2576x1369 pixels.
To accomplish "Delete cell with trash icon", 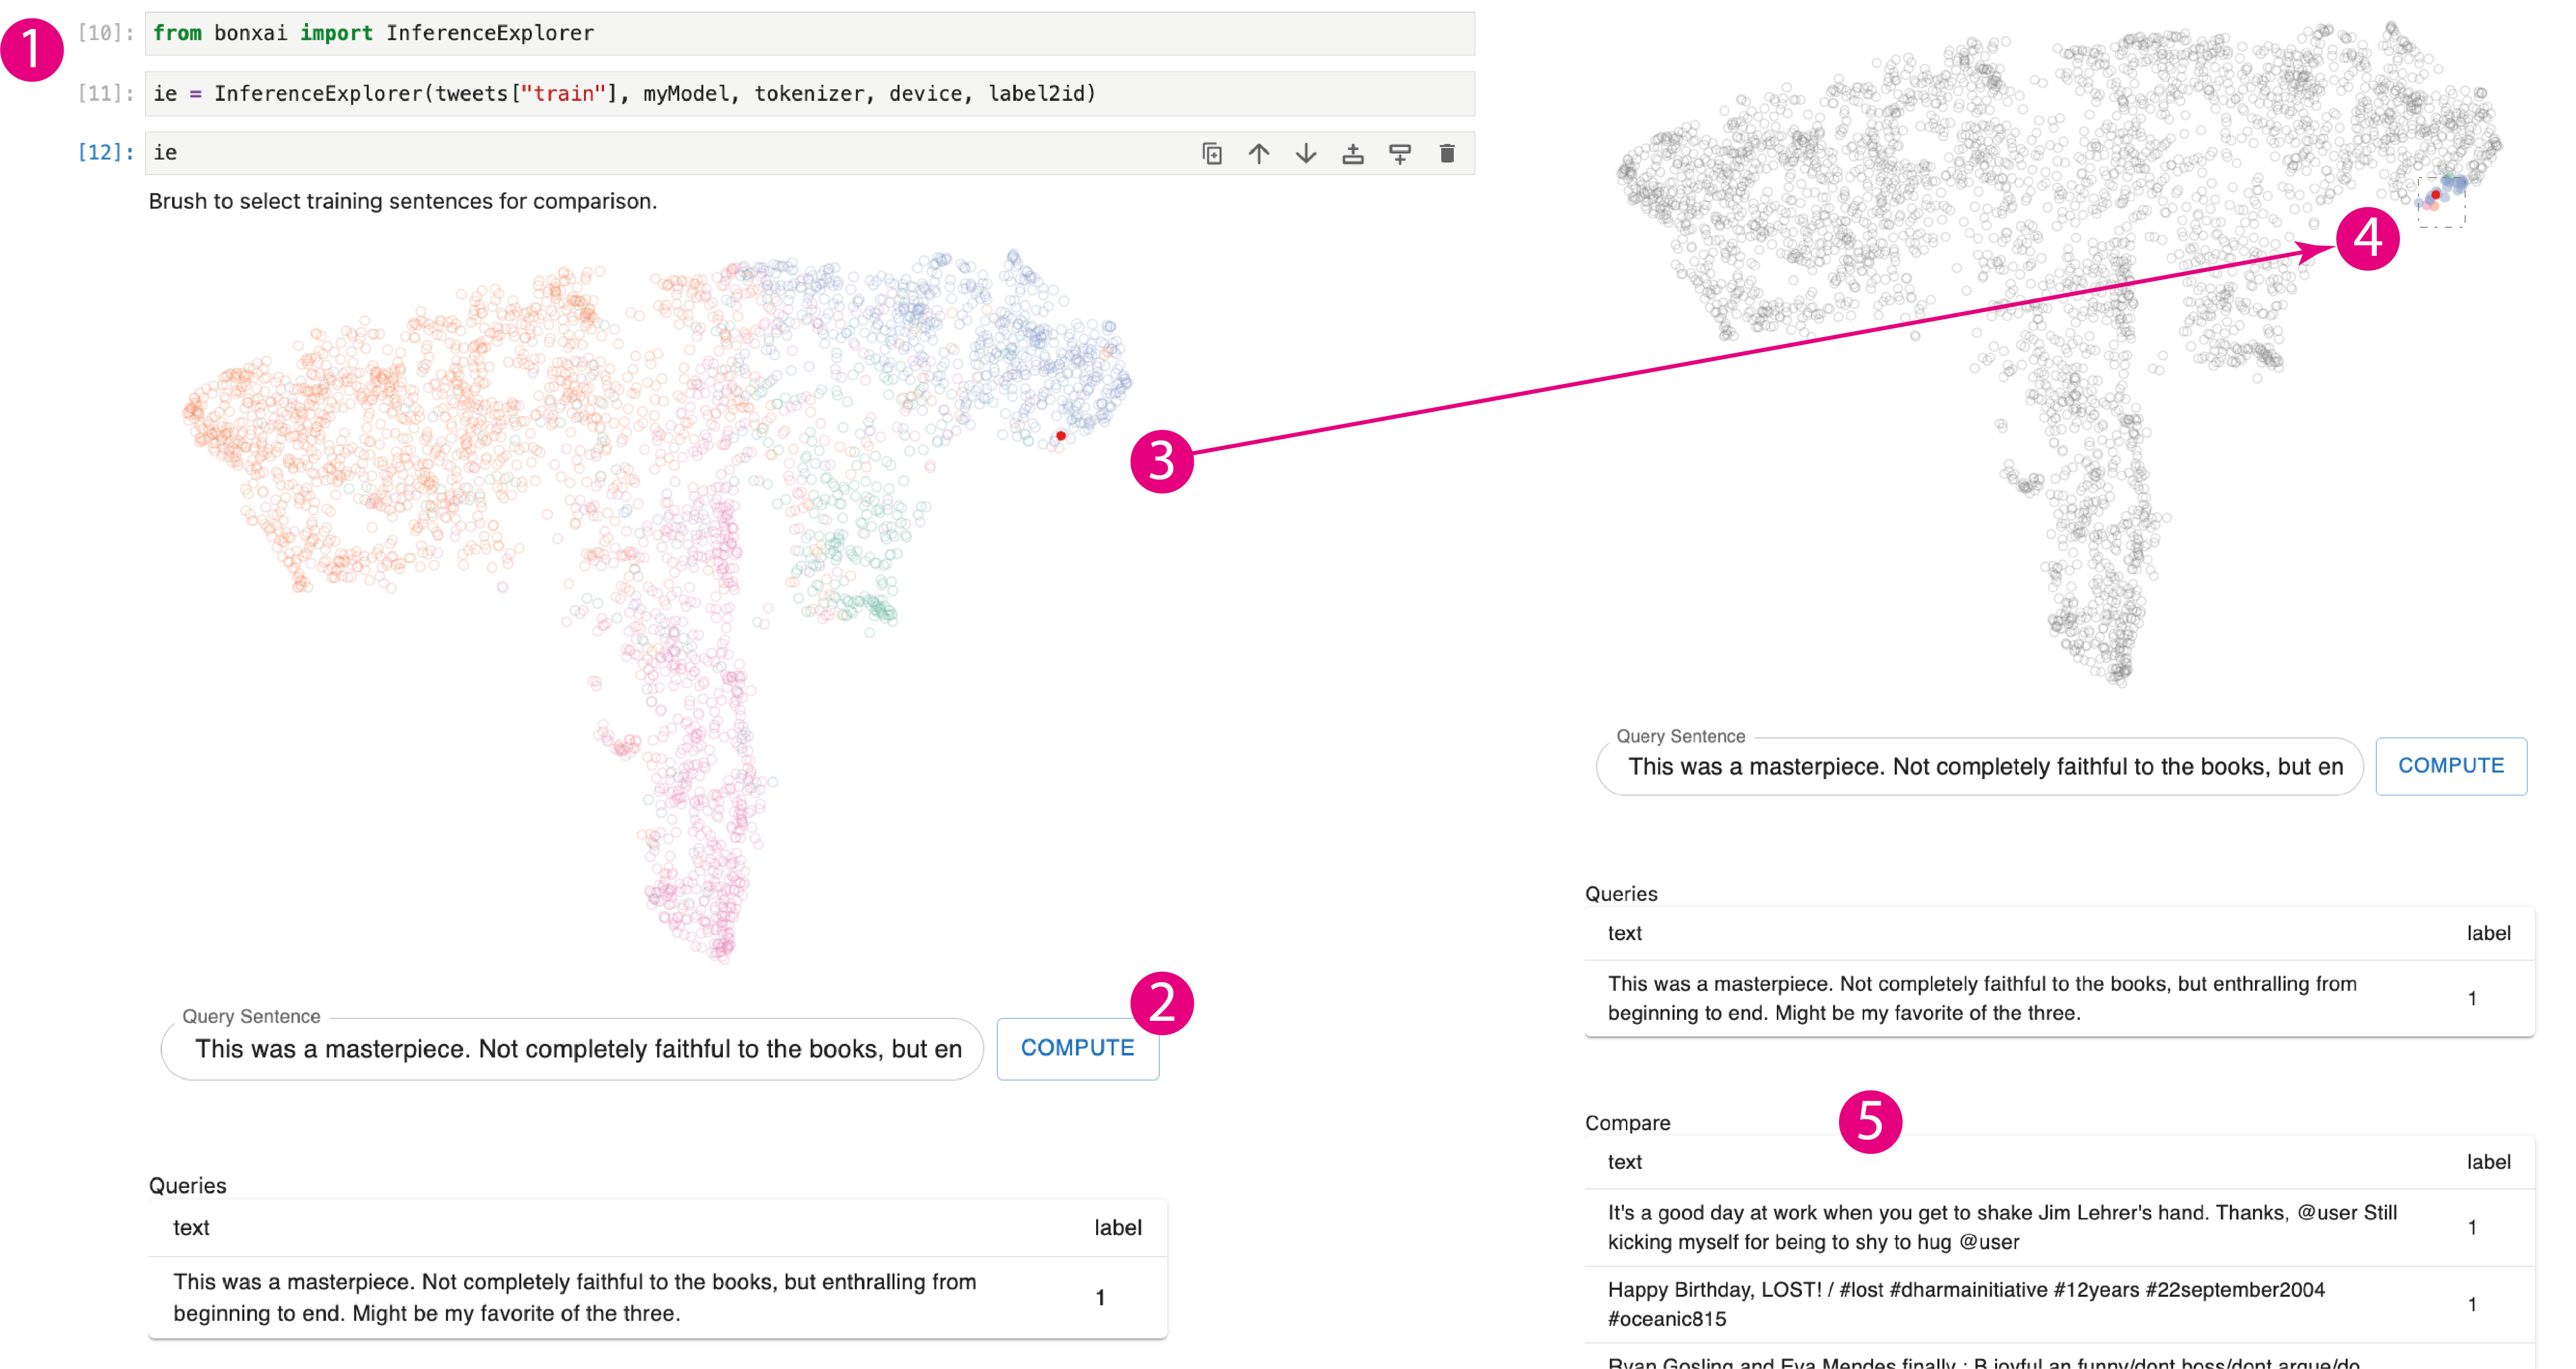I will [x=1446, y=154].
